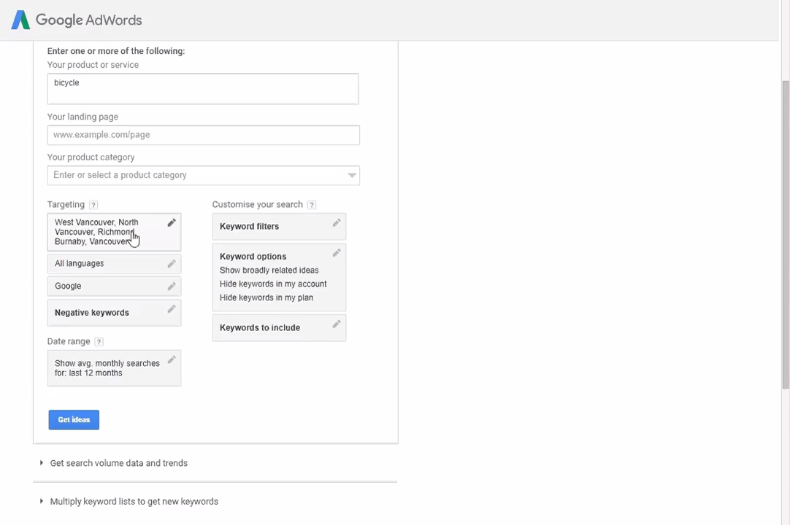This screenshot has width=790, height=525.
Task: Click the Google AdWords logo
Action: click(77, 20)
